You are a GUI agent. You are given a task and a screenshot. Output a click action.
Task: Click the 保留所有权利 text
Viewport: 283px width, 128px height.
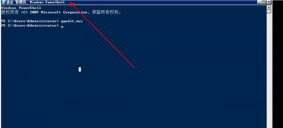pos(105,12)
